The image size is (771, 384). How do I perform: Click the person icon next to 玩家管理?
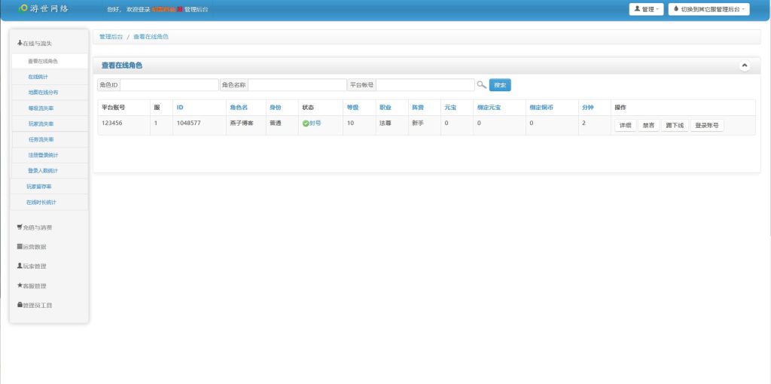pyautogui.click(x=20, y=266)
